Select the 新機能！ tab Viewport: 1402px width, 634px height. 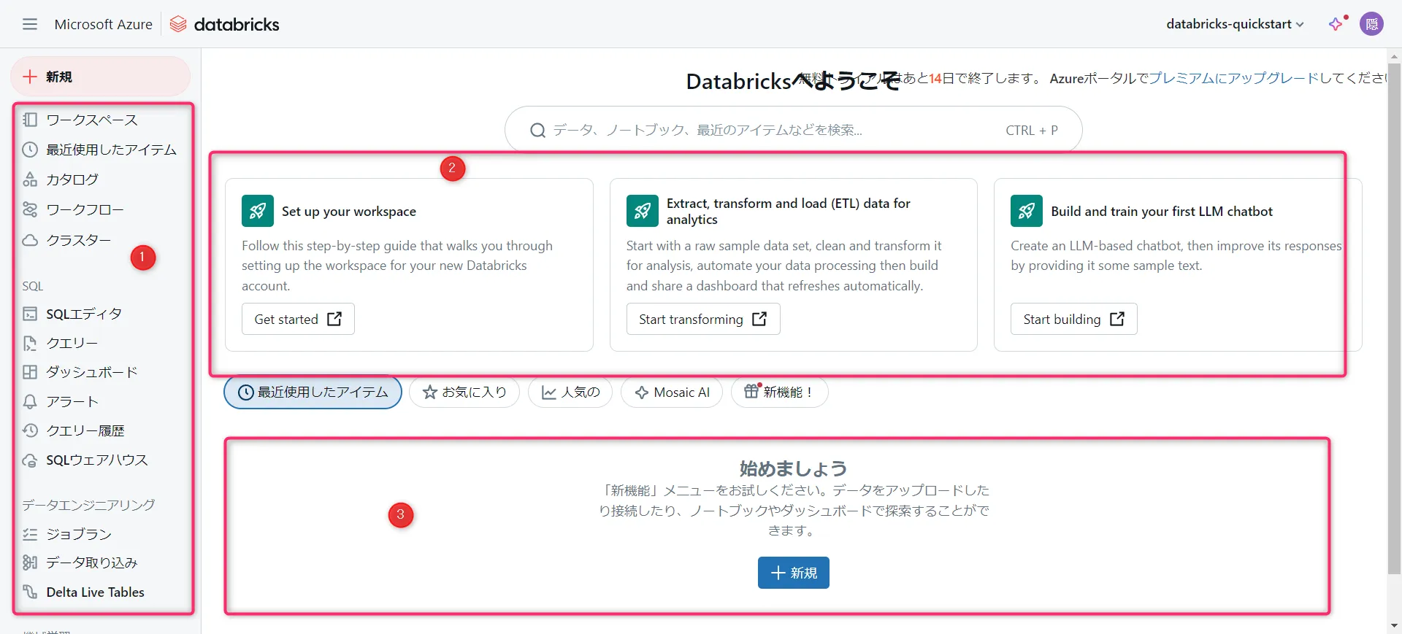[x=779, y=392]
